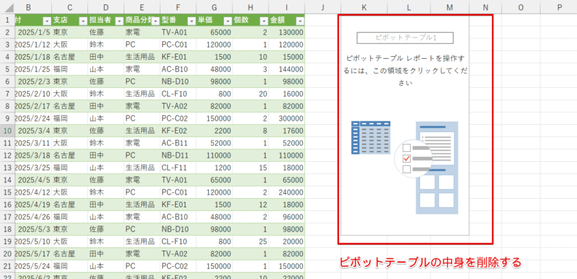Open the 型番 column filter dropdown
Image resolution: width=577 pixels, height=279 pixels.
pyautogui.click(x=191, y=21)
